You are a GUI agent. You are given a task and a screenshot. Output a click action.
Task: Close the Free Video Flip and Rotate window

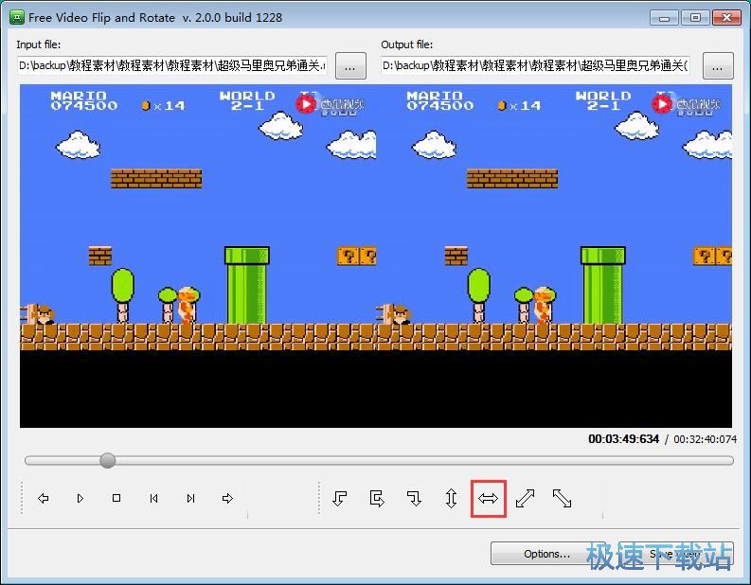[726, 18]
